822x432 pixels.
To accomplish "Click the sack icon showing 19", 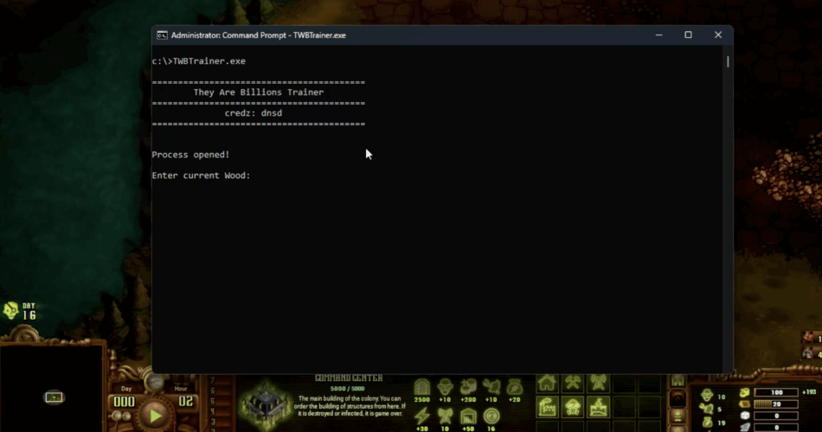I will [707, 422].
